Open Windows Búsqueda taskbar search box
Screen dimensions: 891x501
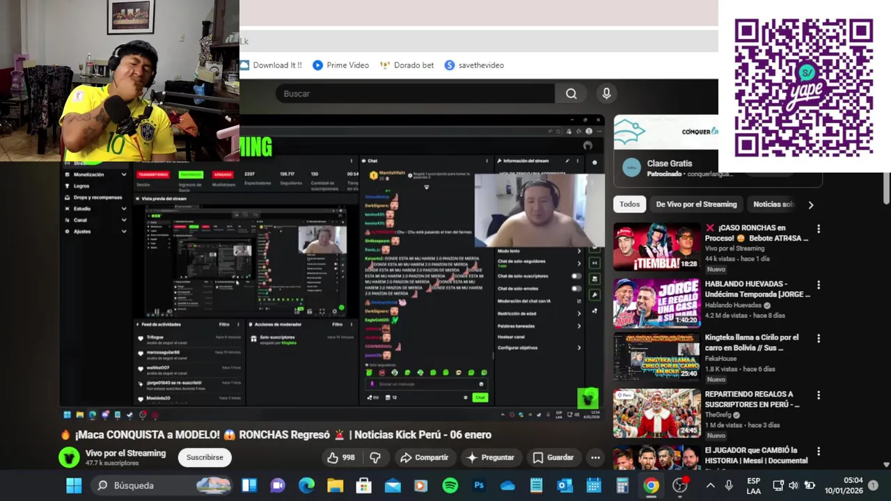pyautogui.click(x=163, y=485)
